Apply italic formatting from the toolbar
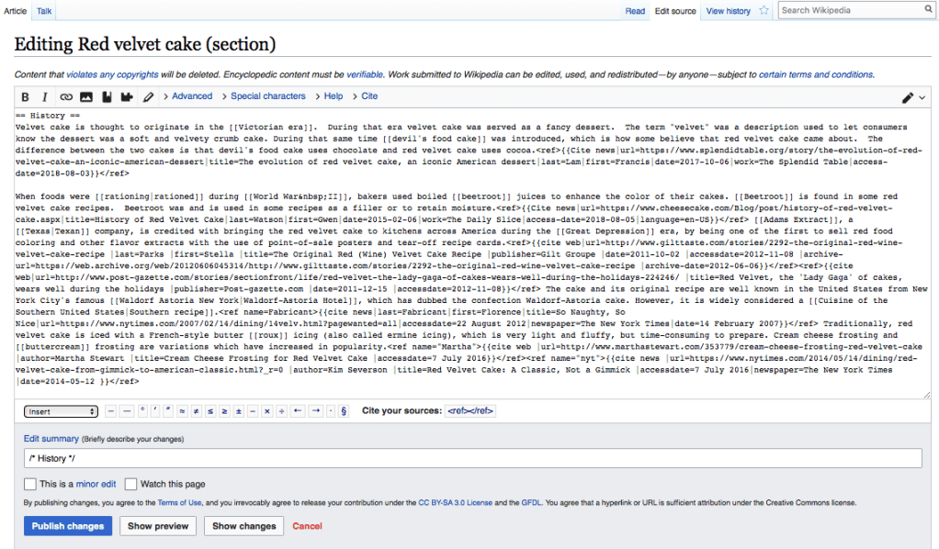The height and width of the screenshot is (549, 939). click(45, 96)
